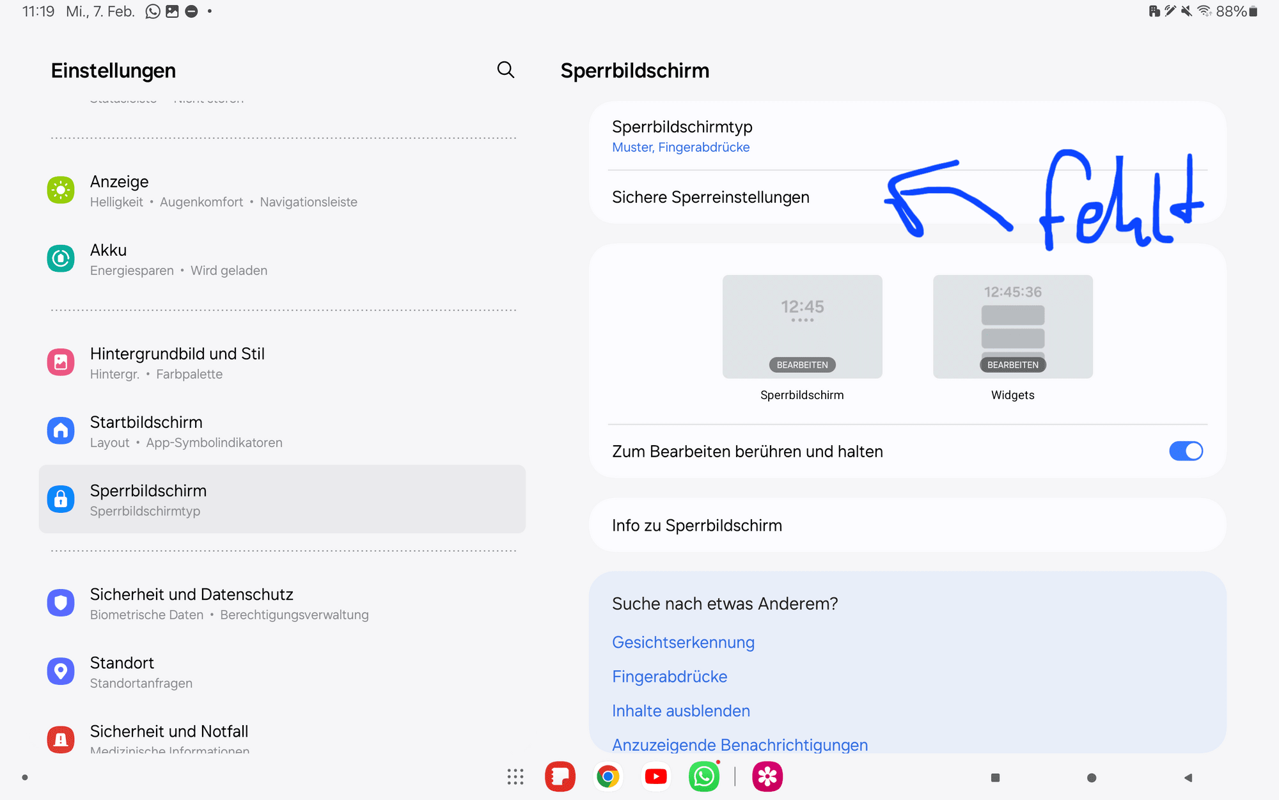
Task: Tap the green Anzeige sun icon
Action: (61, 191)
